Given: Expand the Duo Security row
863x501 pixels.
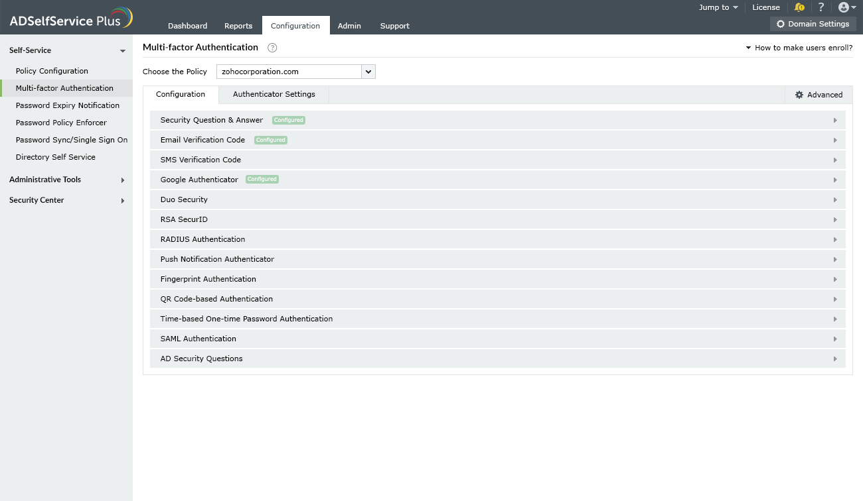Looking at the screenshot, I should click(498, 199).
